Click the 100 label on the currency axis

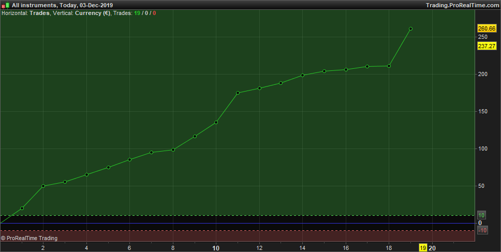483,149
